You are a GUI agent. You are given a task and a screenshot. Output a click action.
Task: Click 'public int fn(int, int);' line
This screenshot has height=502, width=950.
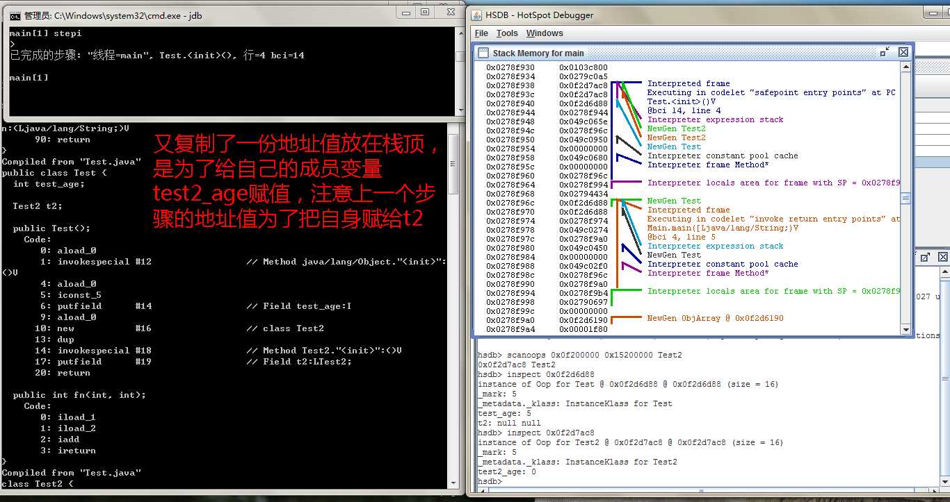click(x=79, y=395)
